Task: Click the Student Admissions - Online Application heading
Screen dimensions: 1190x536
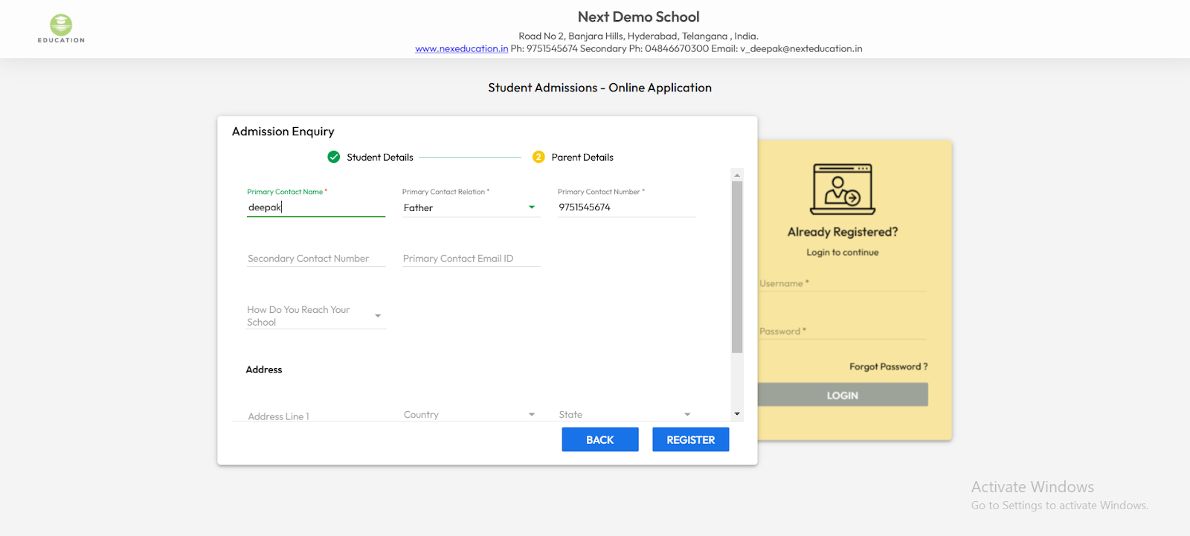Action: 599,88
